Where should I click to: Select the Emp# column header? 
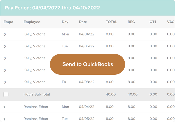coord(8,22)
